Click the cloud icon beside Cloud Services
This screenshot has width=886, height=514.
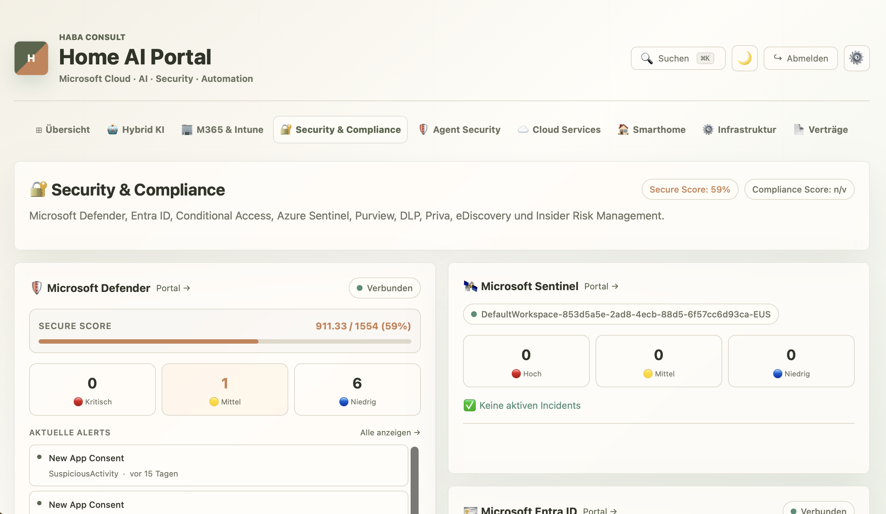pyautogui.click(x=523, y=130)
